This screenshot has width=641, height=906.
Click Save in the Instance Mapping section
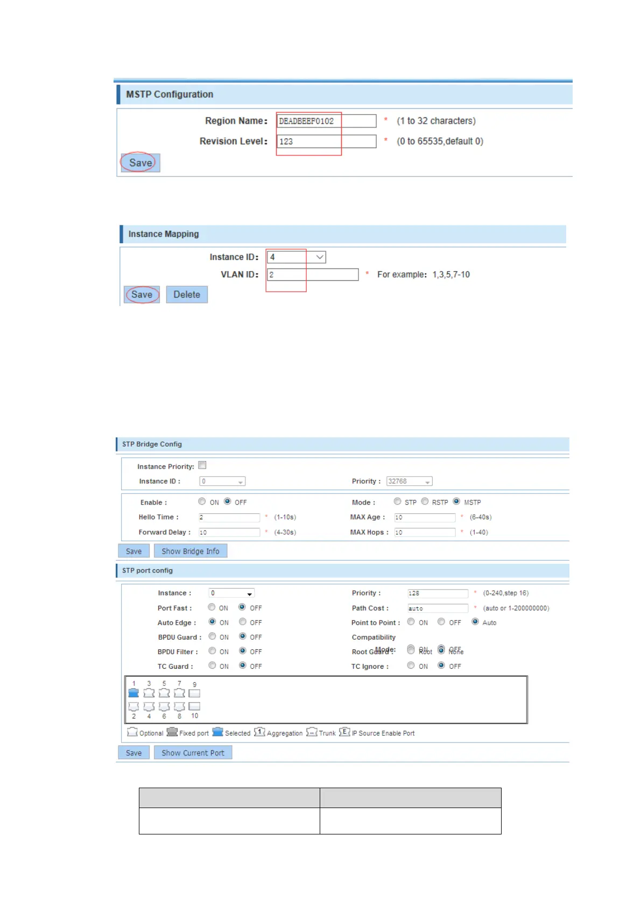click(142, 294)
